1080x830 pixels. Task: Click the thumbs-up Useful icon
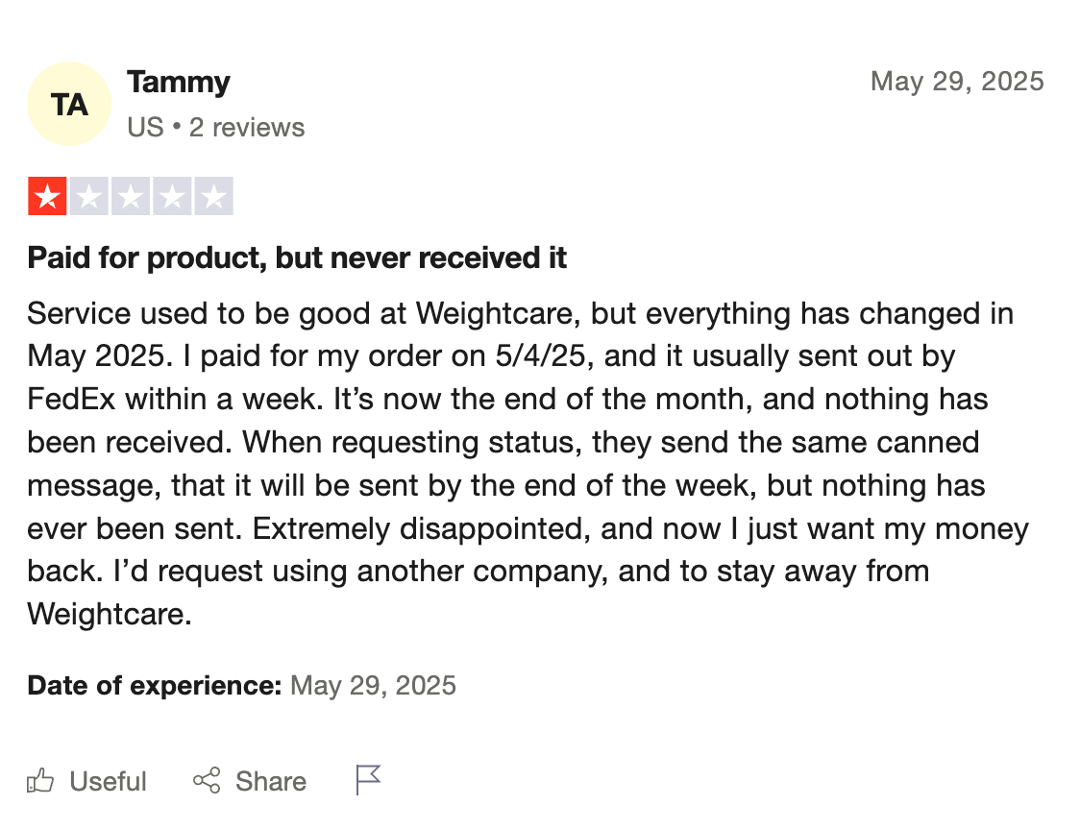click(40, 781)
